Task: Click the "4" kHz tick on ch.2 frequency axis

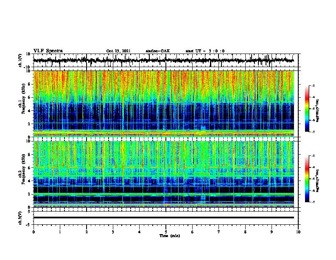Action: (29, 181)
